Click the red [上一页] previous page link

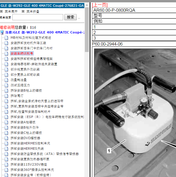pyautogui.click(x=100, y=5)
